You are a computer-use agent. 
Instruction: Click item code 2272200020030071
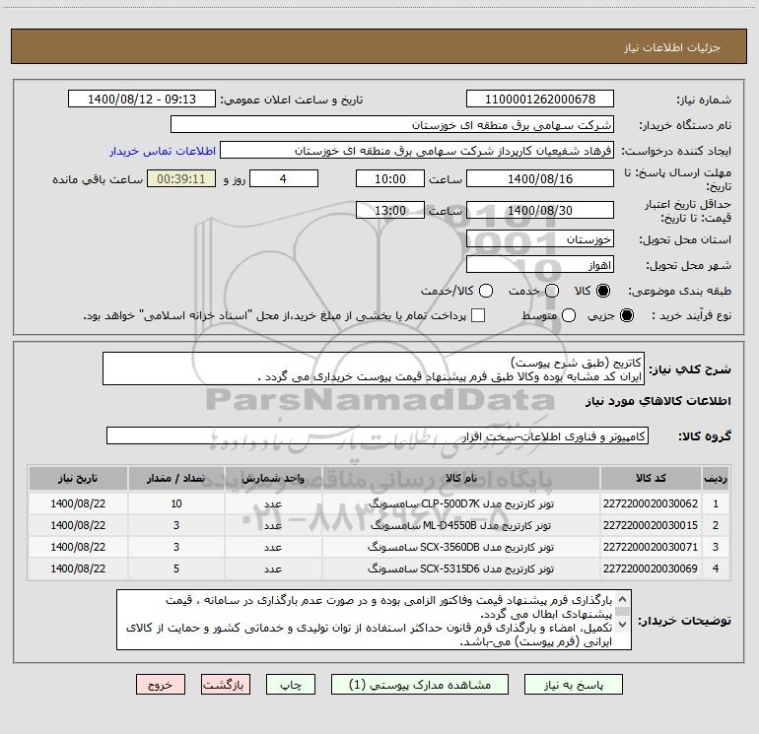click(651, 547)
